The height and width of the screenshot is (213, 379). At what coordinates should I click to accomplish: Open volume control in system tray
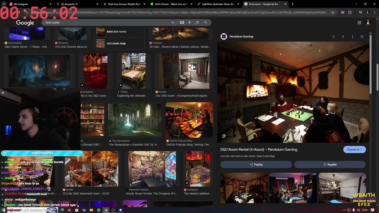358,210
